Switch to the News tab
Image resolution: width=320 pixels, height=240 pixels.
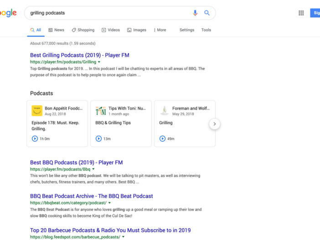click(x=57, y=30)
